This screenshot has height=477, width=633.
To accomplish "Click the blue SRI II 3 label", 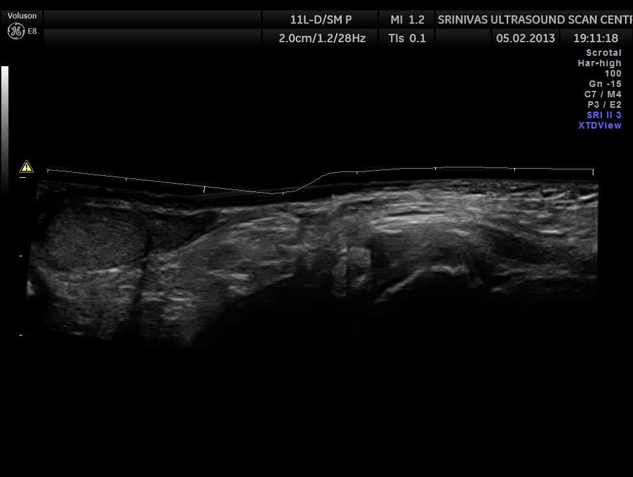I will pyautogui.click(x=603, y=115).
